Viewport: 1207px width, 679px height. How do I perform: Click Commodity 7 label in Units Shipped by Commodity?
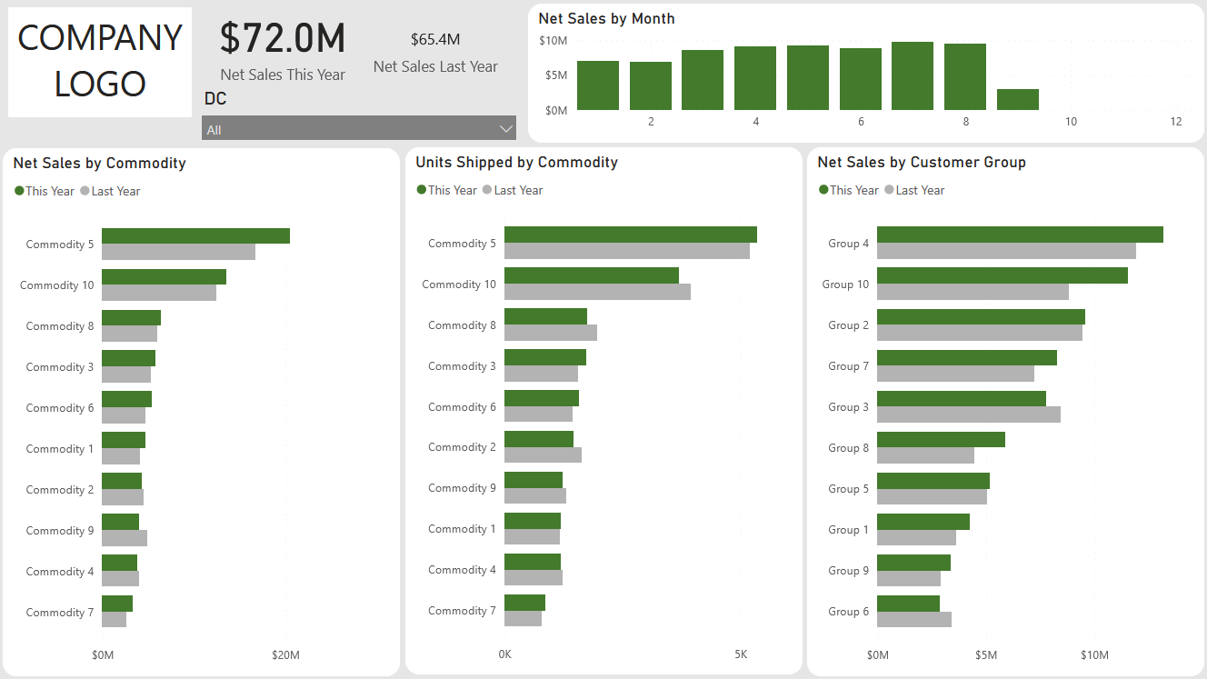[x=462, y=611]
